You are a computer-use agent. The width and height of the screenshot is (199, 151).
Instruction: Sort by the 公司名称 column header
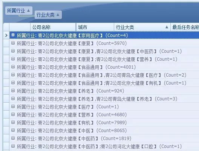[x=53, y=27]
